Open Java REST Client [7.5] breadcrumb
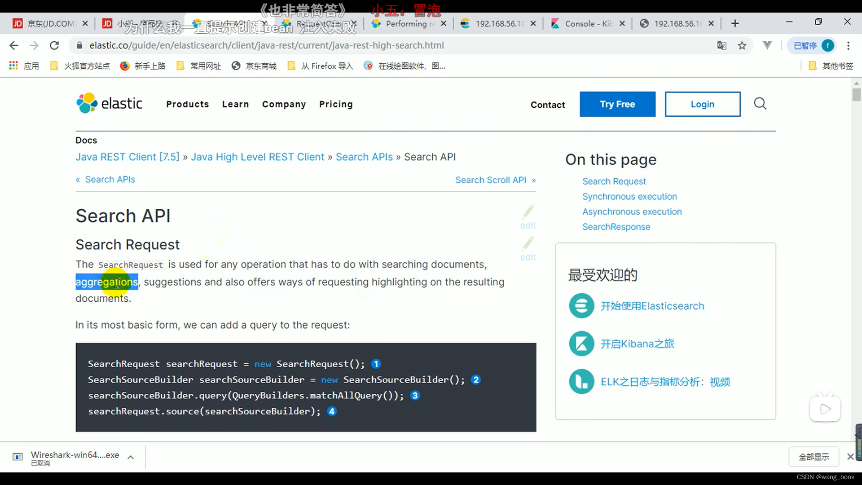The width and height of the screenshot is (862, 485). tap(128, 157)
